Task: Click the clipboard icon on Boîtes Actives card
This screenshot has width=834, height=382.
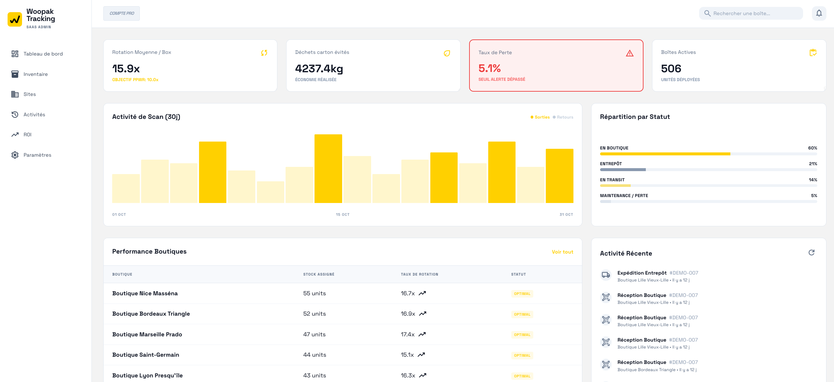Action: coord(813,53)
